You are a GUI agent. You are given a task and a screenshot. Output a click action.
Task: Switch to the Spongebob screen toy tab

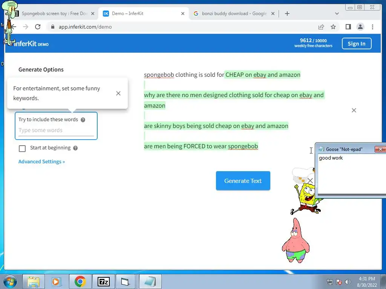54,14
